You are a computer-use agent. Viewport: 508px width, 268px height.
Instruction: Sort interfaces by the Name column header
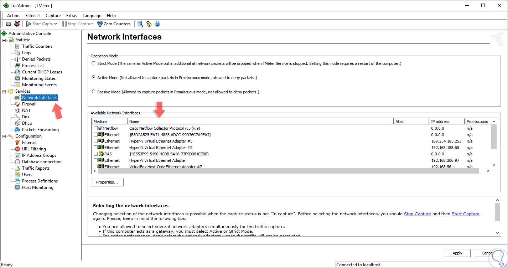pyautogui.click(x=261, y=122)
